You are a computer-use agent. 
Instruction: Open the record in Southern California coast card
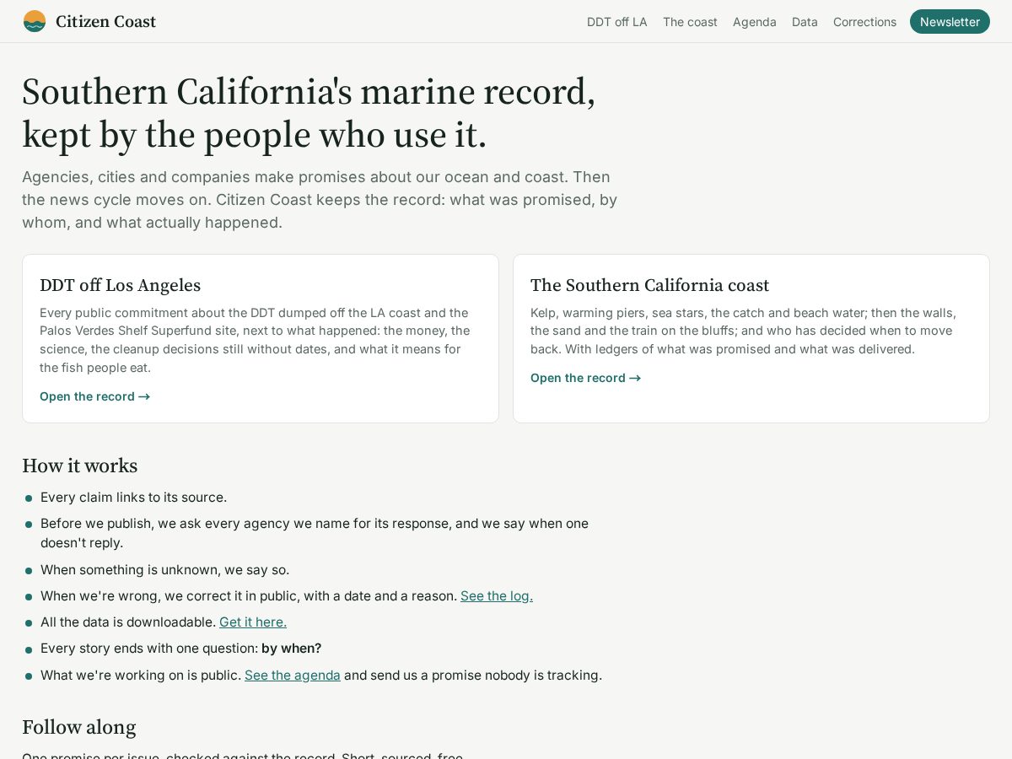tap(585, 378)
